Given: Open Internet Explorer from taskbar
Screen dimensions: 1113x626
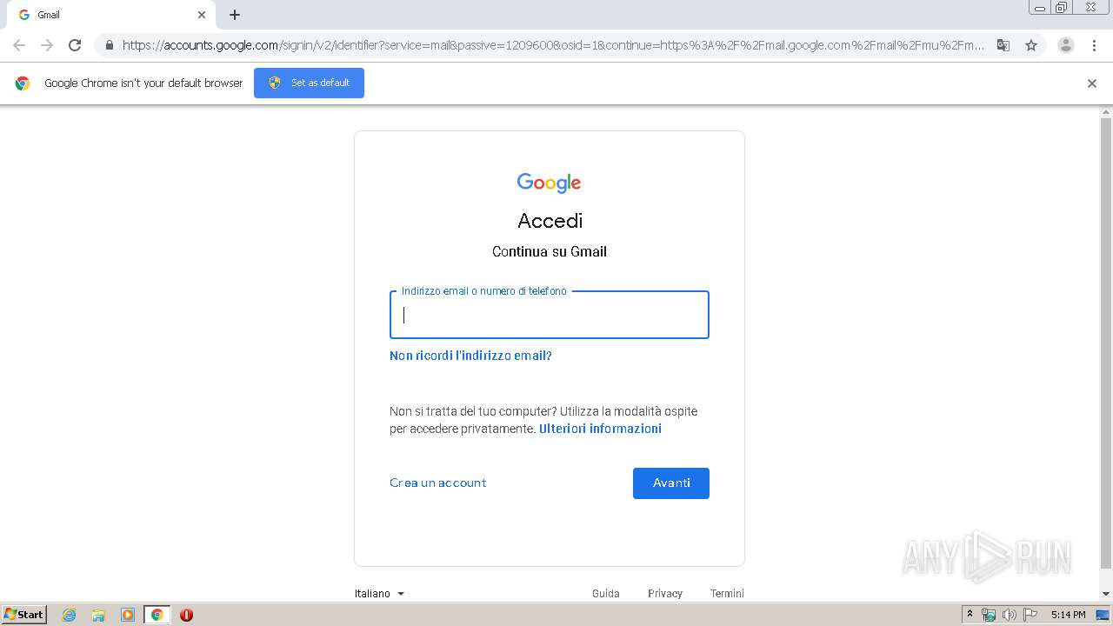Looking at the screenshot, I should point(69,615).
